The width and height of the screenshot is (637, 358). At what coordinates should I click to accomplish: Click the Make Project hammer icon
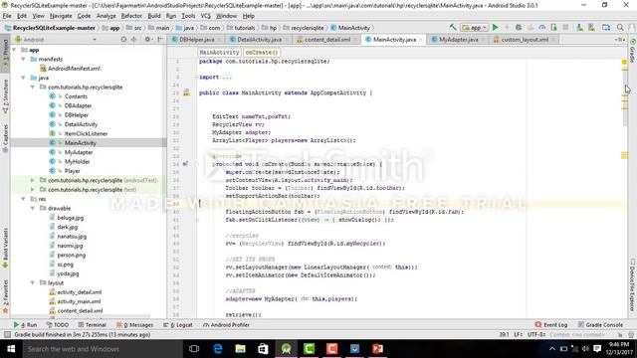[453, 28]
